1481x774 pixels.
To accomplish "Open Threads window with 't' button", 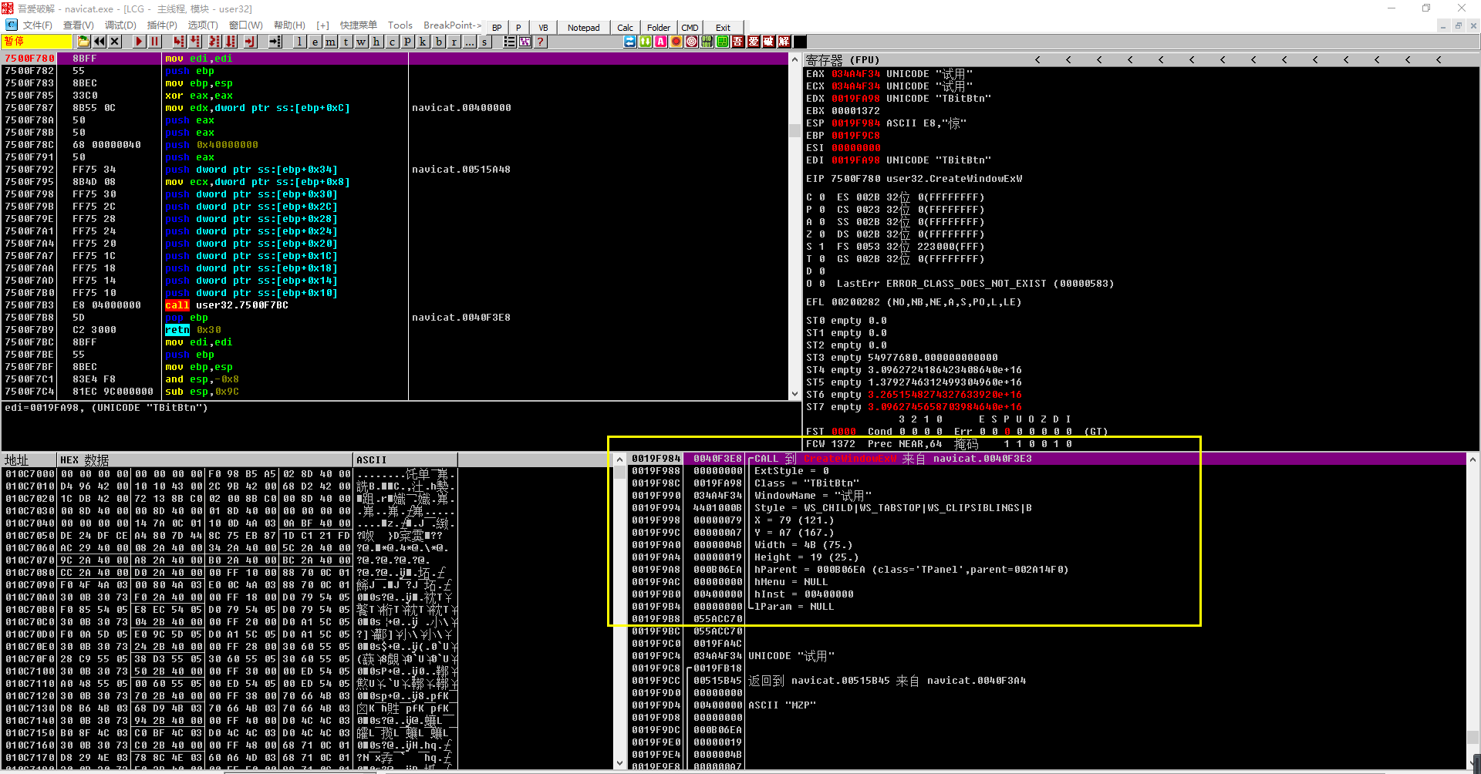I will (346, 42).
